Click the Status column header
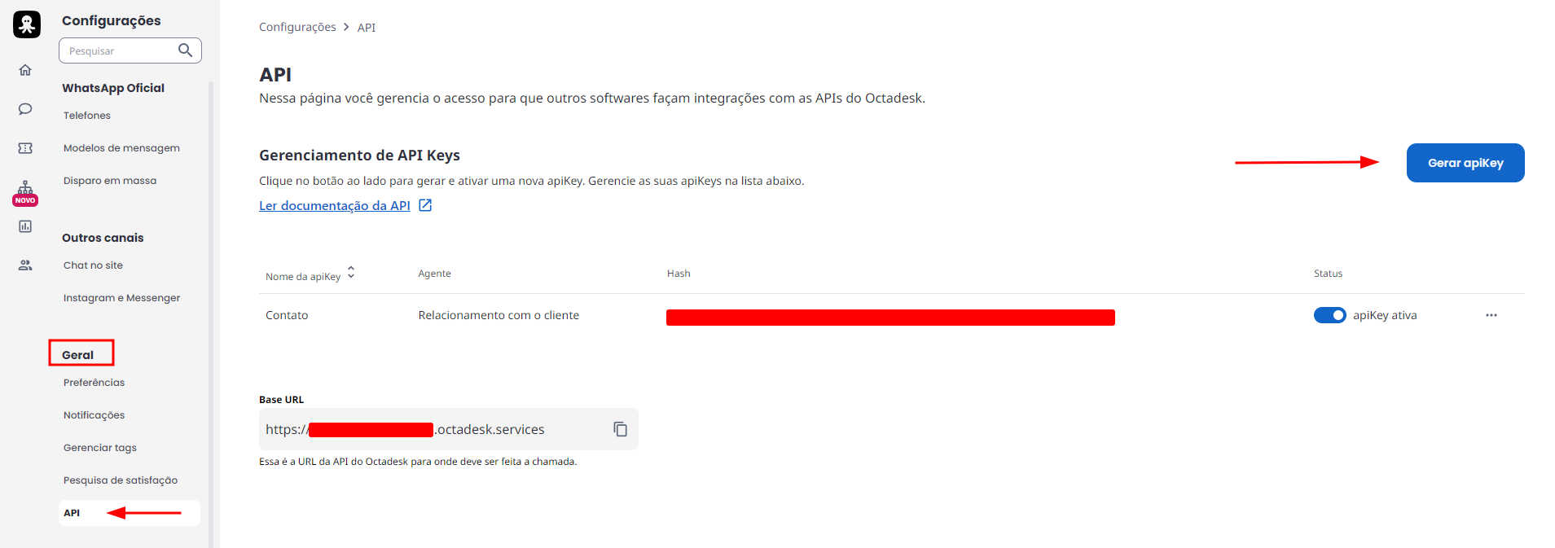 click(1328, 274)
